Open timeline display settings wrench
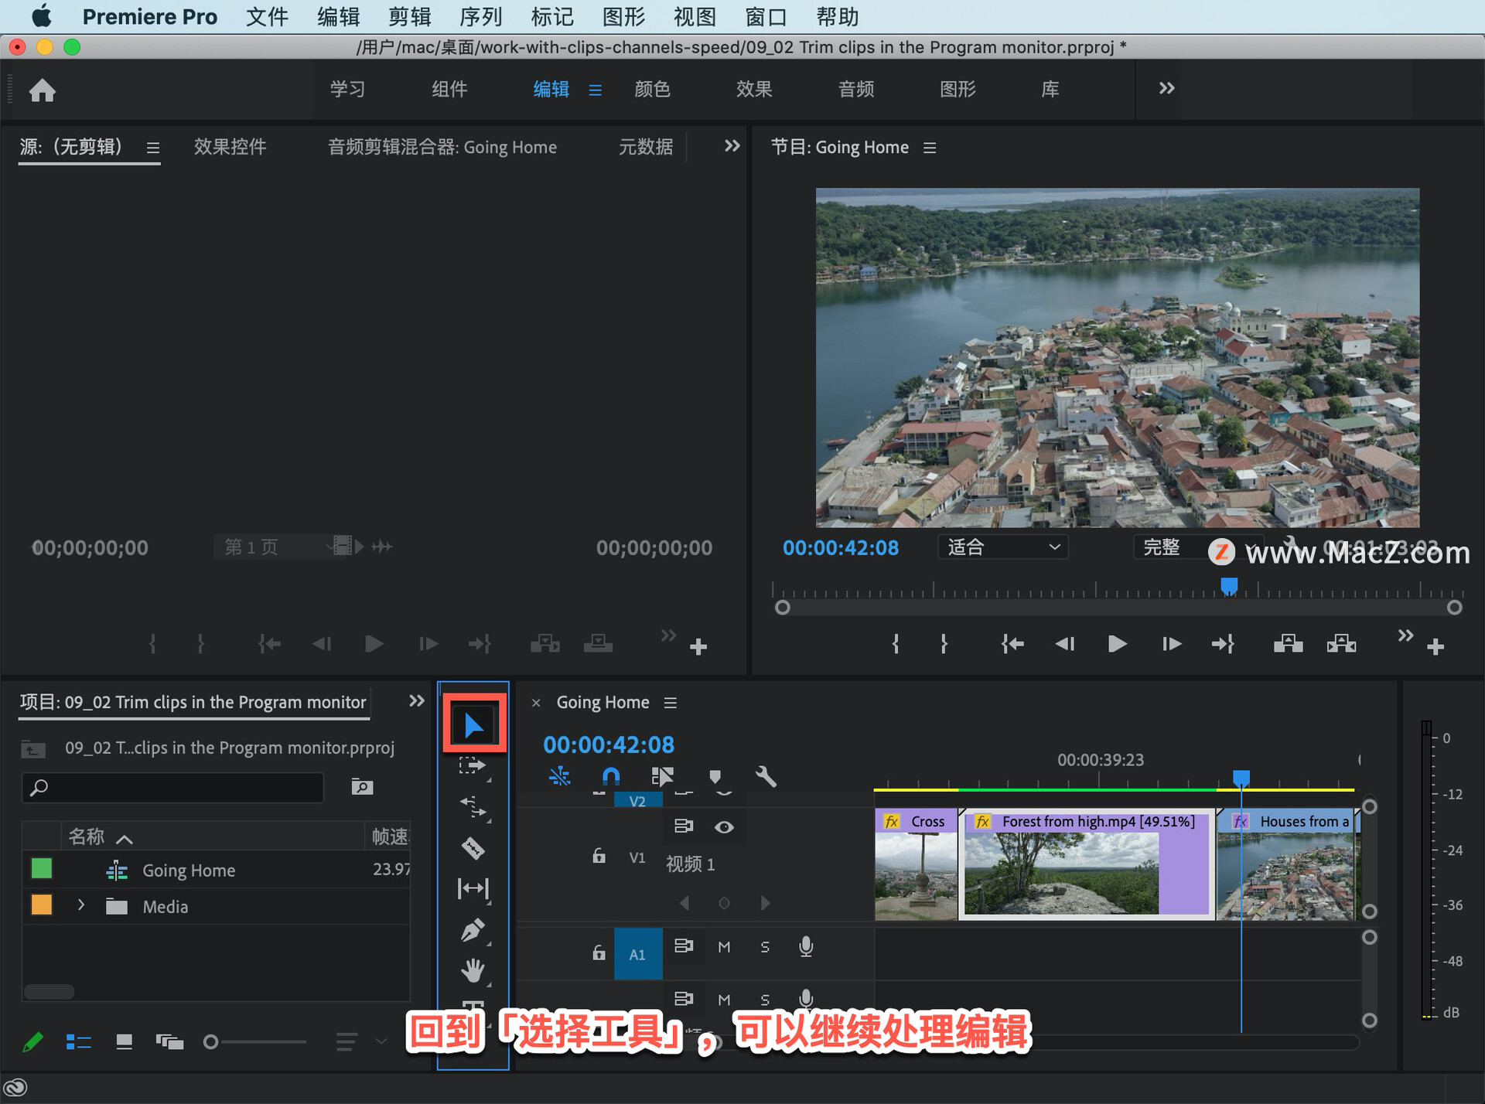Viewport: 1485px width, 1104px height. [x=766, y=776]
